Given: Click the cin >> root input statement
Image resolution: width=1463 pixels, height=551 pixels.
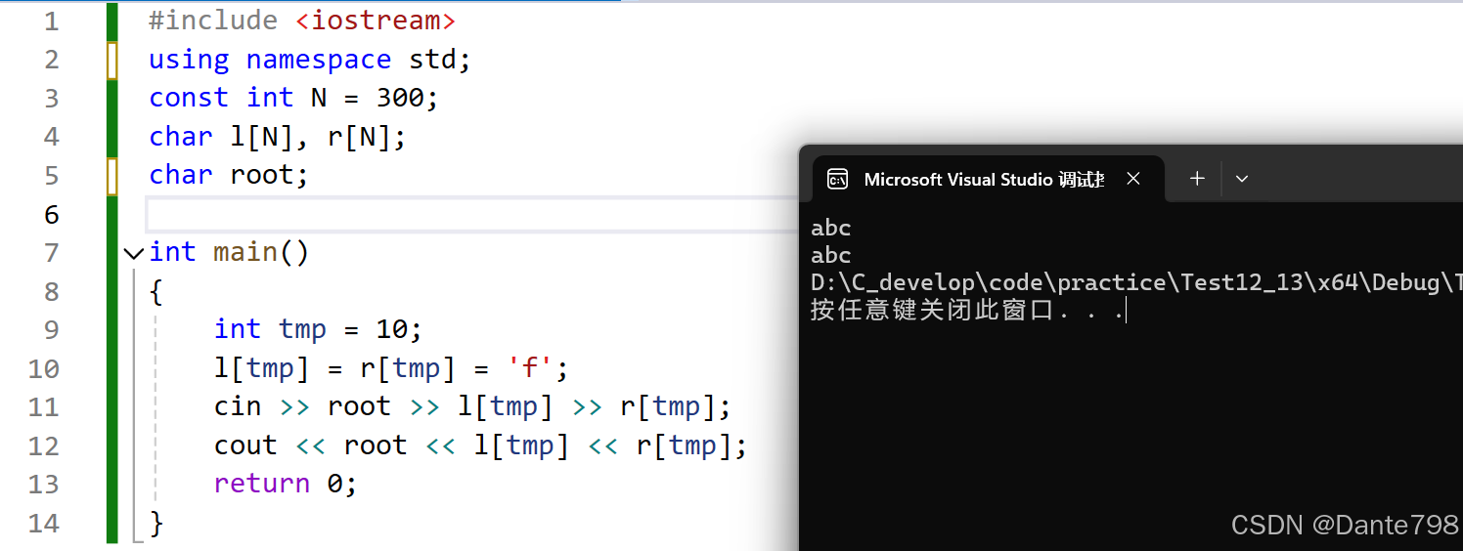Looking at the screenshot, I should click(x=472, y=406).
